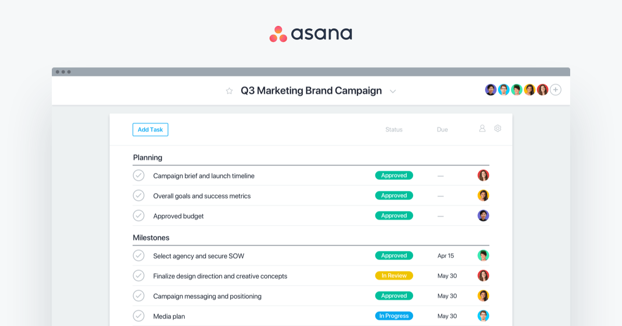Mark Campaign brief and launch timeline complete

(x=138, y=175)
